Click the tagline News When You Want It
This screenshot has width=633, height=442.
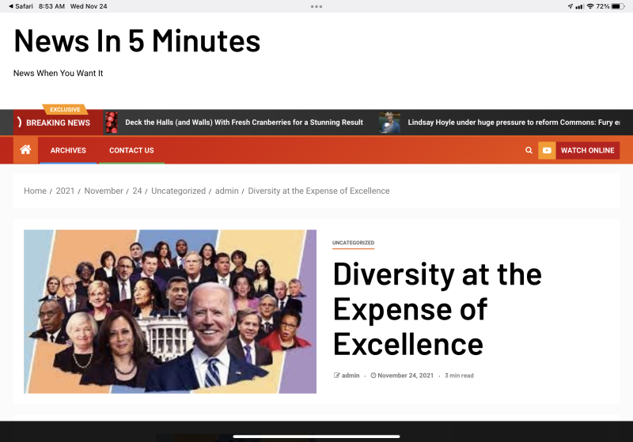click(58, 73)
